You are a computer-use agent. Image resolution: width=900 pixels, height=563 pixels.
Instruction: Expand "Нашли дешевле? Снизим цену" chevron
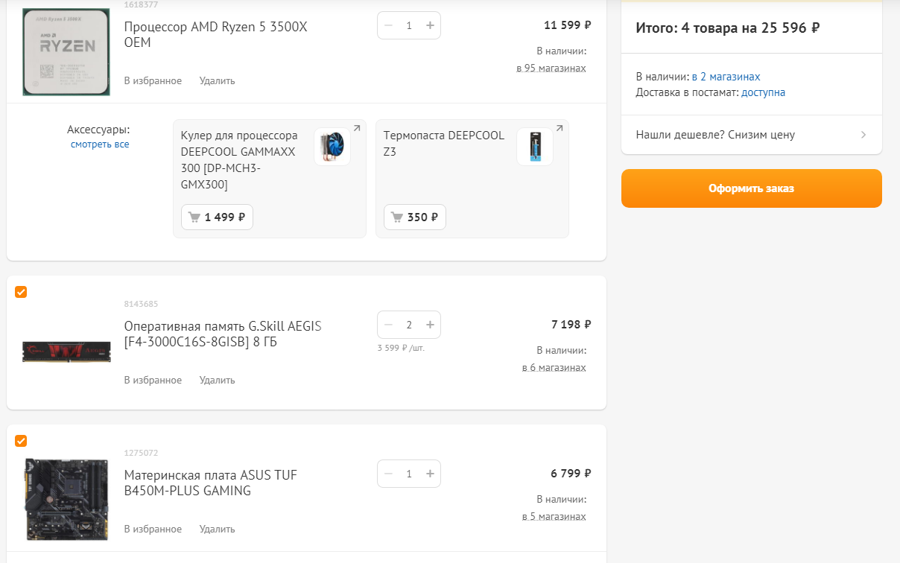[863, 135]
